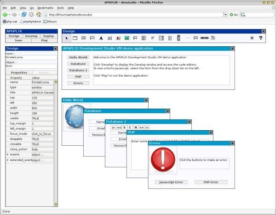Select the label 'A' text tool
This screenshot has width=276, height=215.
101,38
